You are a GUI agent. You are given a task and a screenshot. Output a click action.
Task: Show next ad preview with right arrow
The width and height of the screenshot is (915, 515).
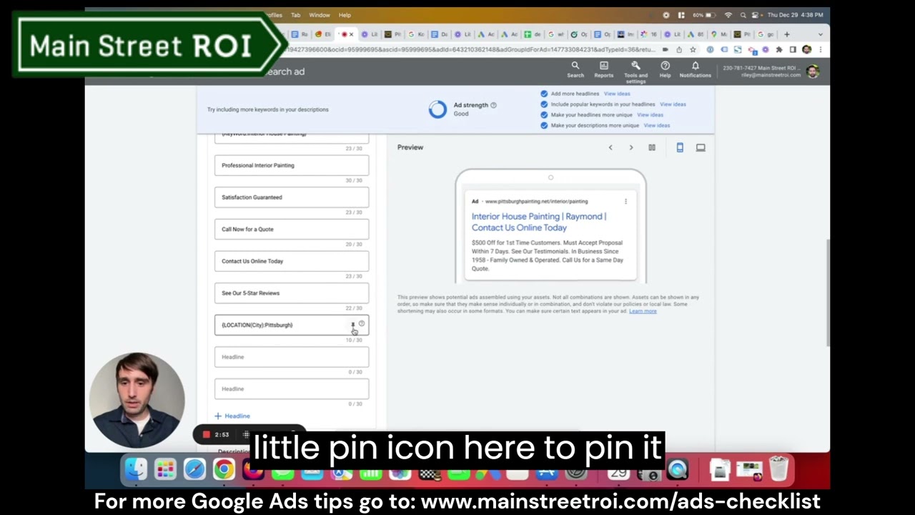(630, 147)
